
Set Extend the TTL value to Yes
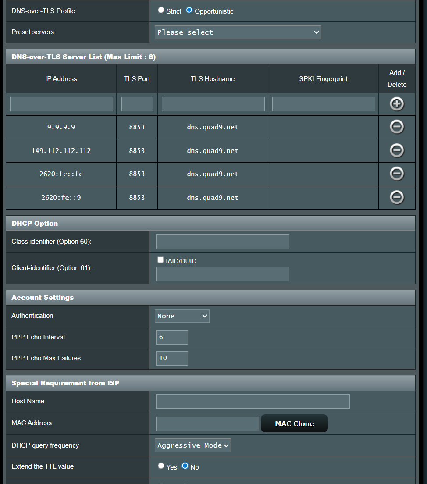(161, 466)
